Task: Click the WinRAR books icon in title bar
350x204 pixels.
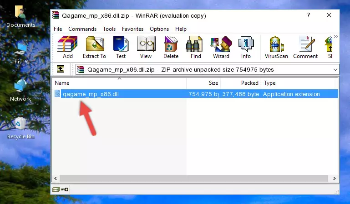Action: coord(56,15)
